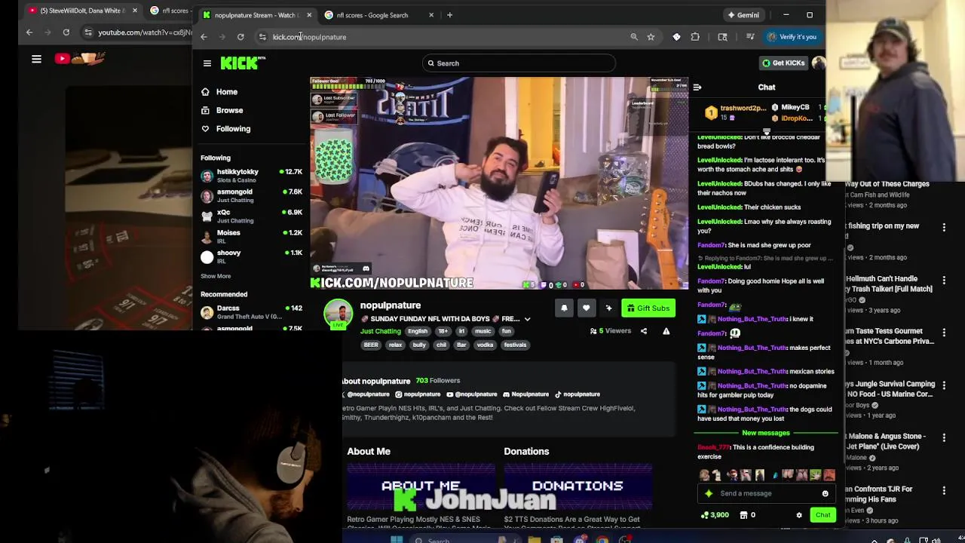Open Following in Kick sidebar
Screen dimensions: 965x543
click(x=225, y=129)
